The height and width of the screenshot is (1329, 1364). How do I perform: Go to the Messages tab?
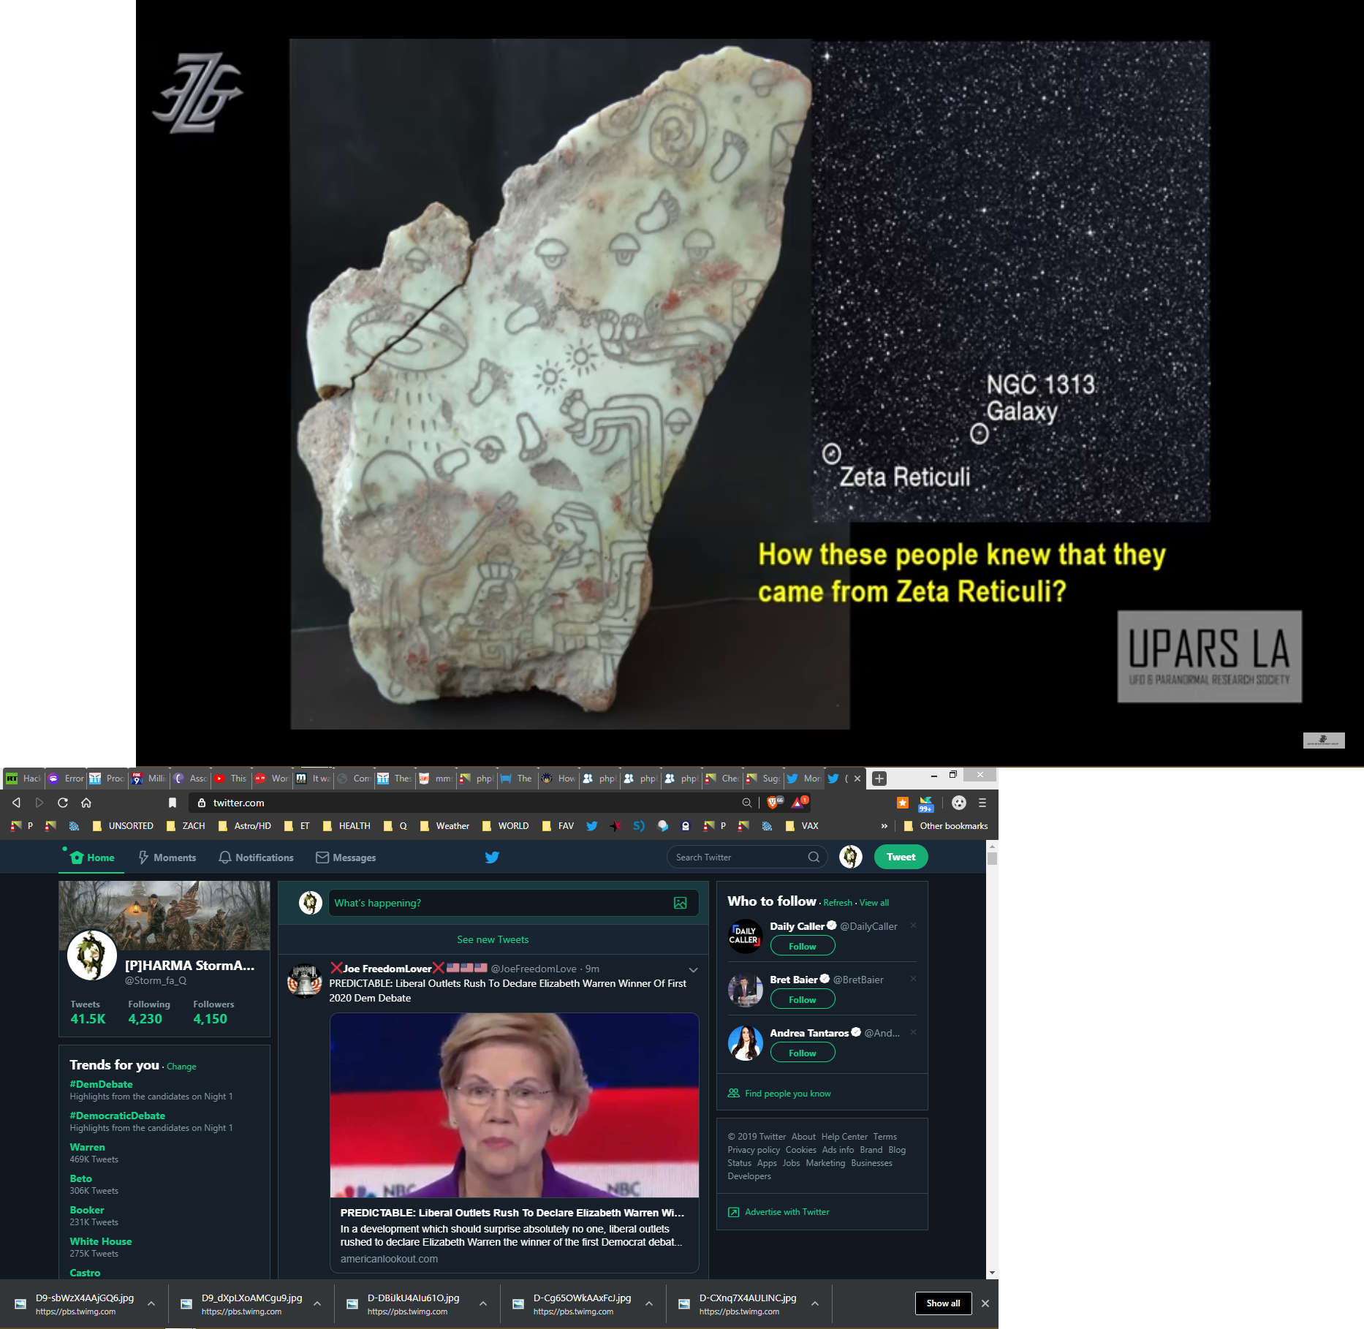coord(346,857)
